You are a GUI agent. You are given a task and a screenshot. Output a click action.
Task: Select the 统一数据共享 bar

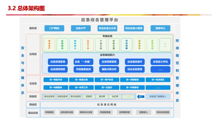56,80
